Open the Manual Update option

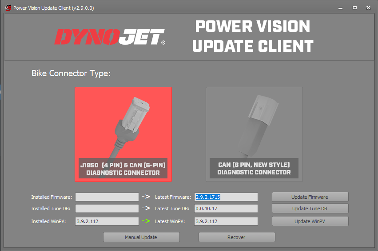[141, 237]
